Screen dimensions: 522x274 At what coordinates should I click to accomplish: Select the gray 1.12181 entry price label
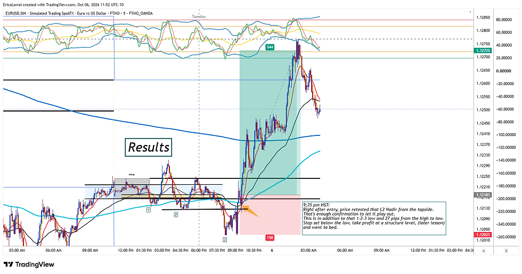(x=483, y=195)
